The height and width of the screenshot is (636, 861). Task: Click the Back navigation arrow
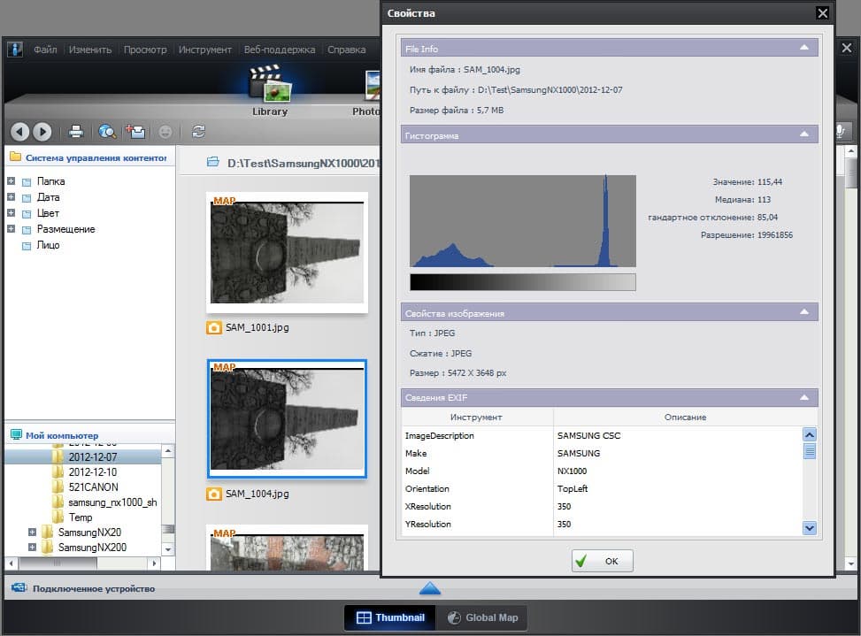(x=20, y=132)
